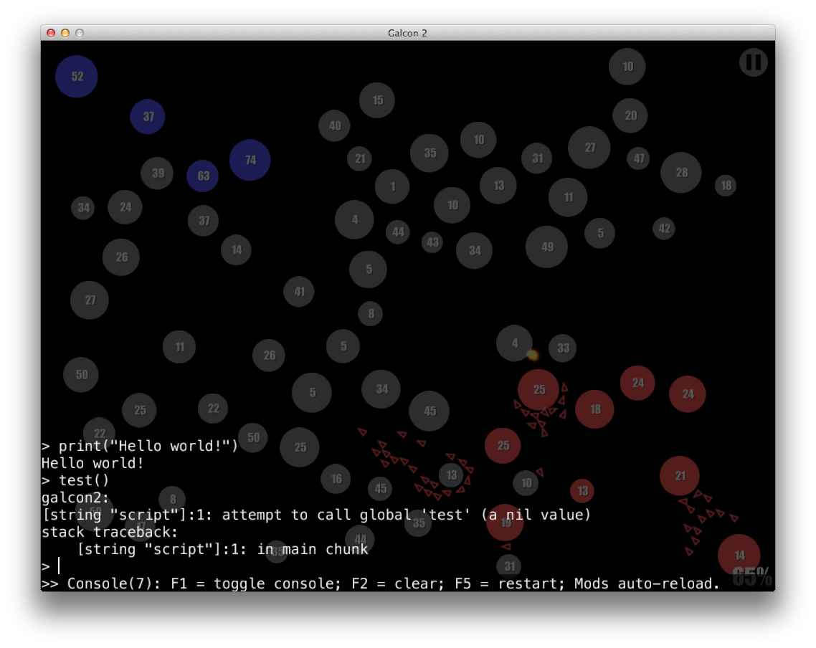Click the "stack traceback:" console line

(110, 532)
